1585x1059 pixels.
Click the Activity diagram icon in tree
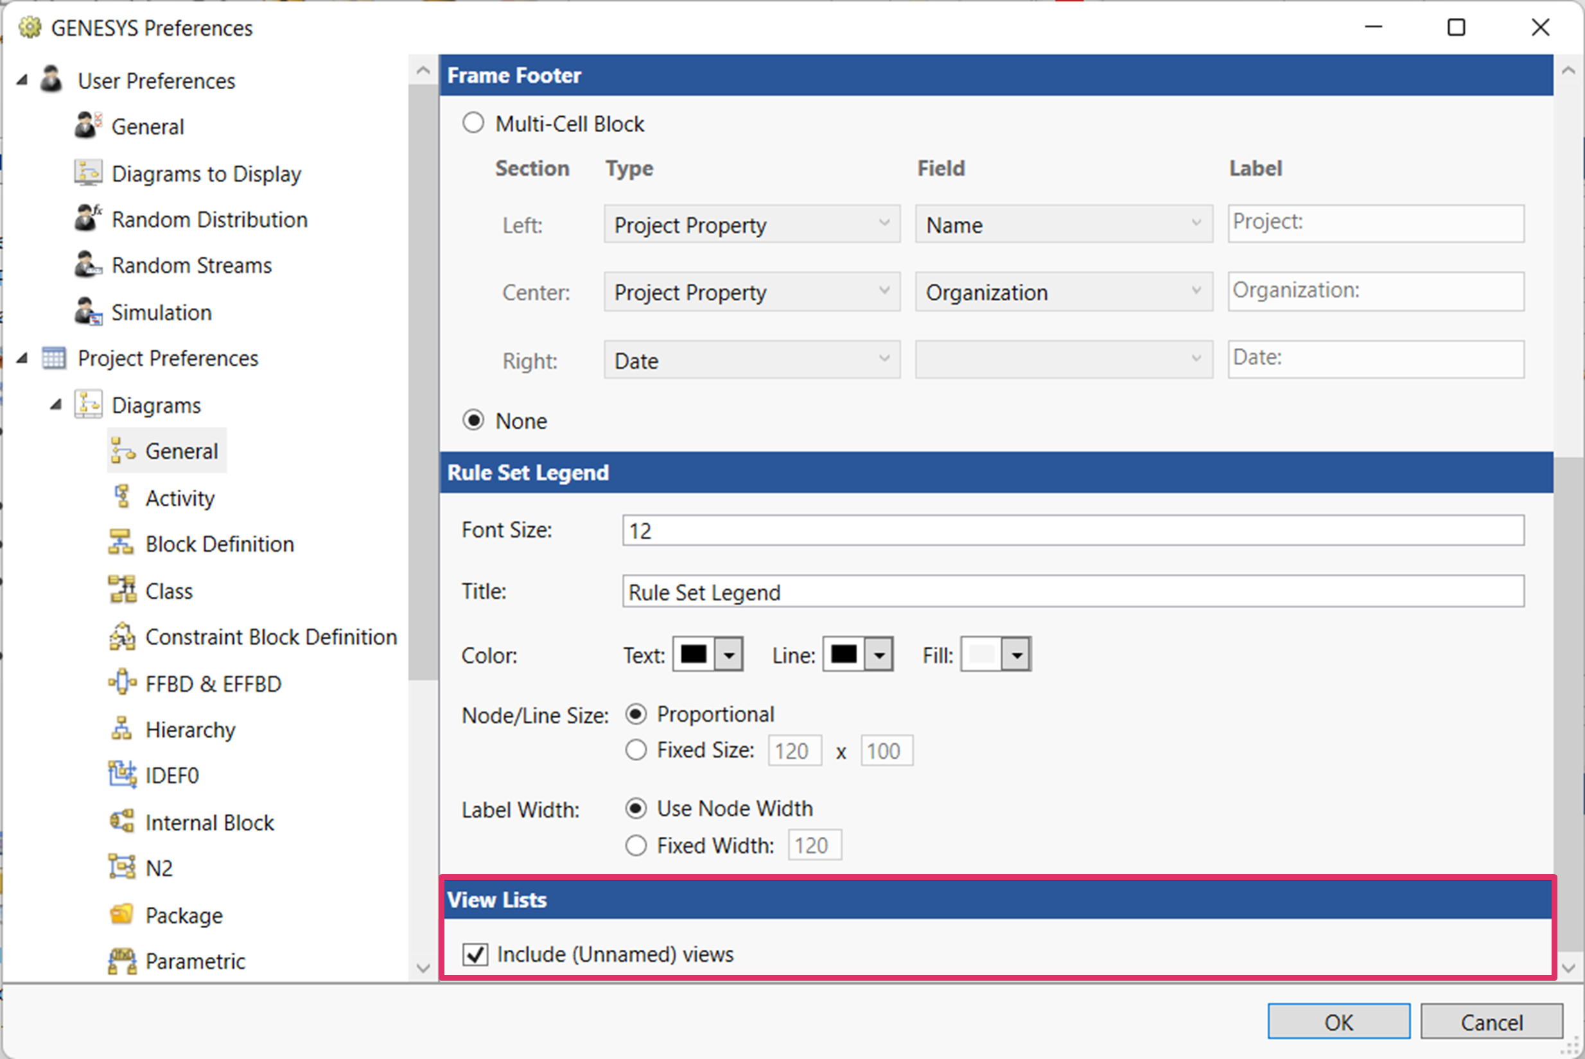click(x=121, y=497)
